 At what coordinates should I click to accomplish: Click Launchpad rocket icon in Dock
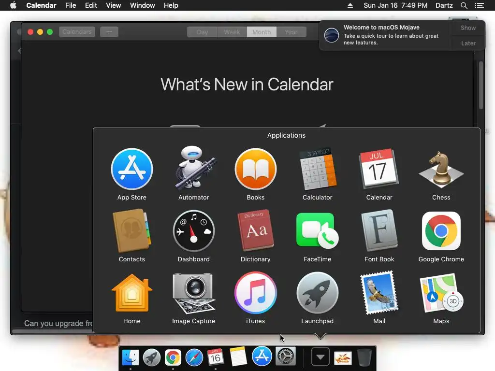pos(151,357)
